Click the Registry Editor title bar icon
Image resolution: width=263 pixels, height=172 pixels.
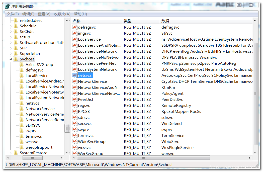coord(8,6)
